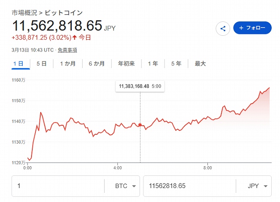Screen dimensions: 280x202
Task: Switch chart to 6か月 range
Action: [x=96, y=64]
